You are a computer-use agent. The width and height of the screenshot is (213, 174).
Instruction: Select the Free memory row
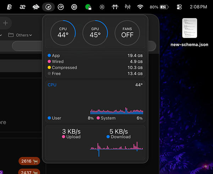[95, 74]
